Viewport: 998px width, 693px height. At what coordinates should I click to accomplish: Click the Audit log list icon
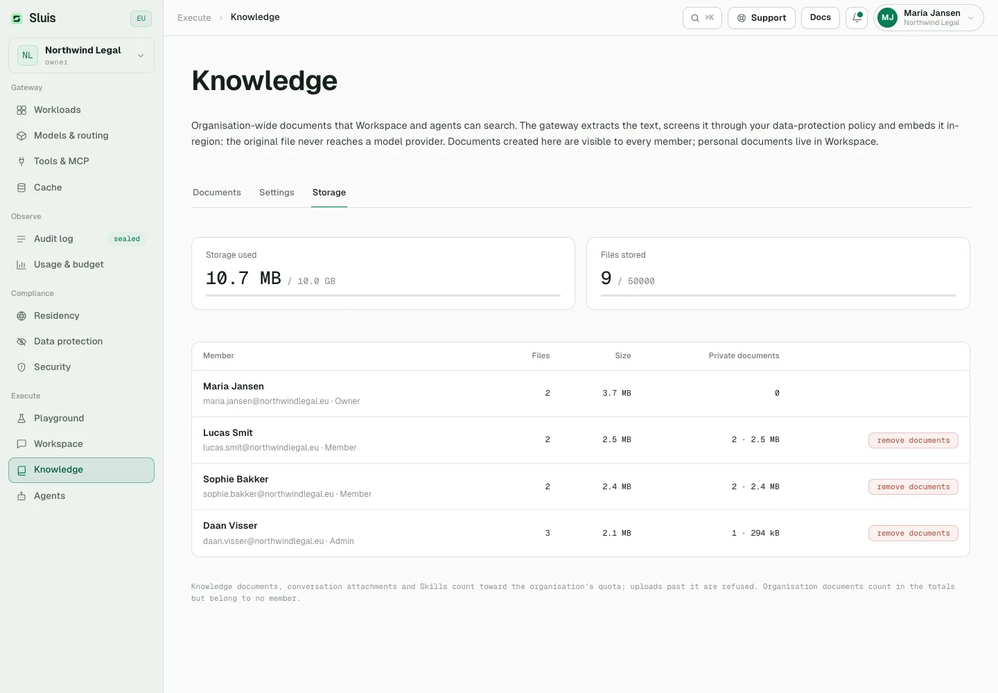(x=21, y=239)
